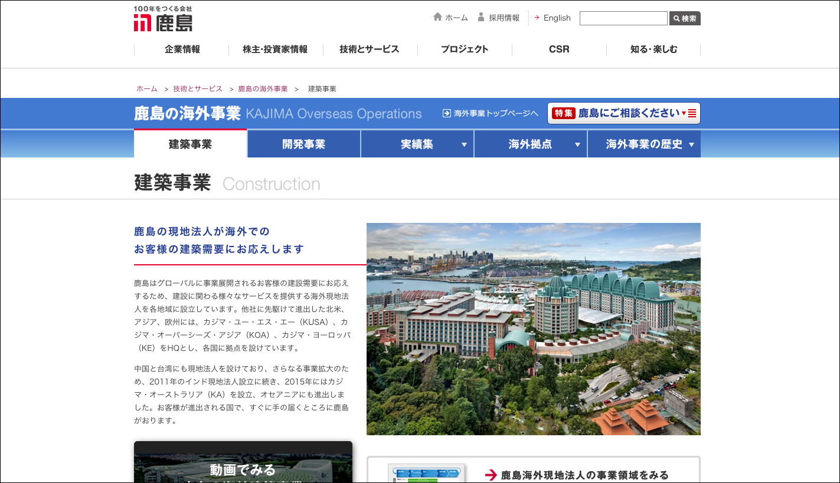This screenshot has height=483, width=840.
Task: Open the 採用情報 link
Action: pyautogui.click(x=504, y=18)
